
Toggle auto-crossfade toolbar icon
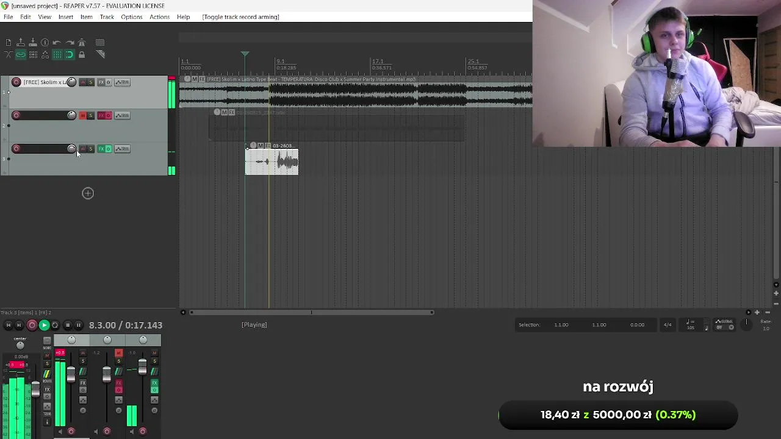pos(9,54)
